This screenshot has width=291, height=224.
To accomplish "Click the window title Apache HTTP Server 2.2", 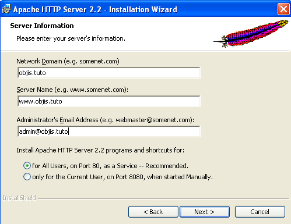I will (x=95, y=9).
